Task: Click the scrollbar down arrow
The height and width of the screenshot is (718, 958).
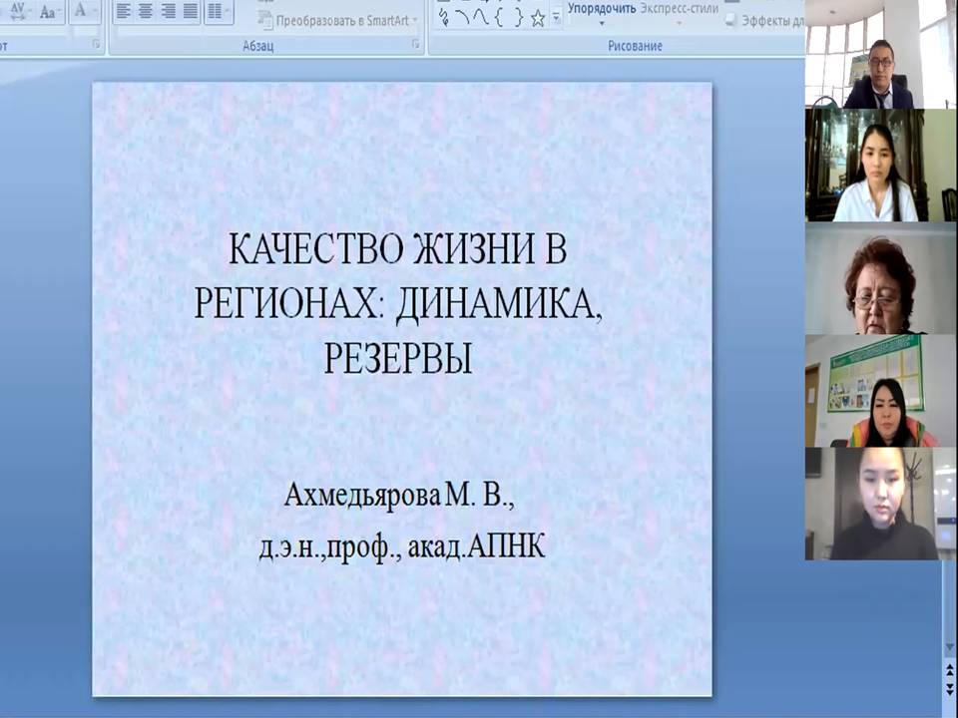Action: 948,647
